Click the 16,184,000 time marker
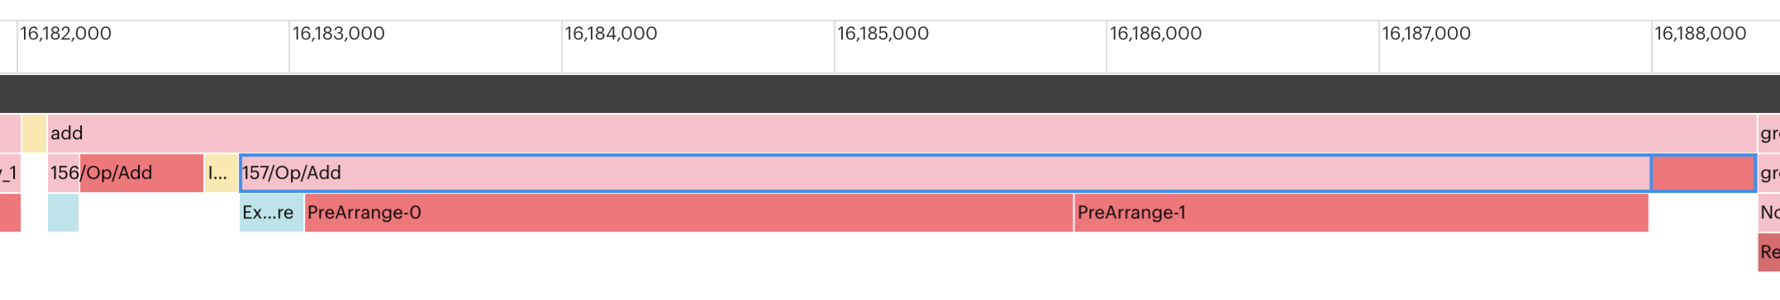The height and width of the screenshot is (300, 1780). (x=612, y=34)
